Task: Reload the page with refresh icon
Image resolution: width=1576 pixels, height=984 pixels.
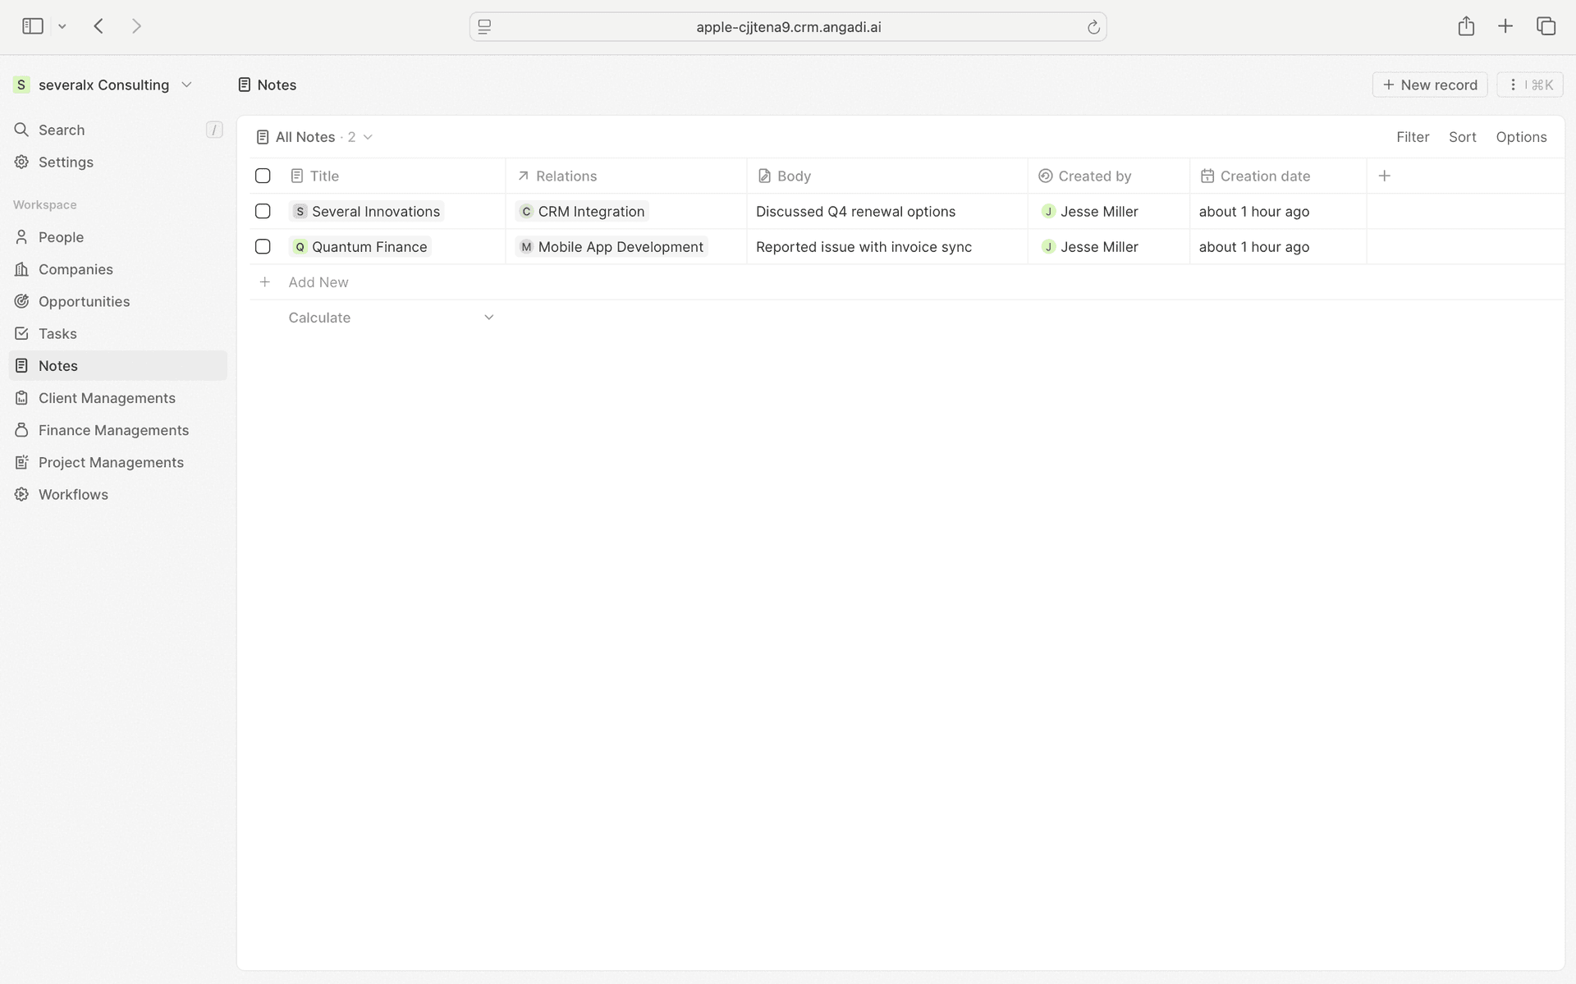Action: (x=1093, y=27)
